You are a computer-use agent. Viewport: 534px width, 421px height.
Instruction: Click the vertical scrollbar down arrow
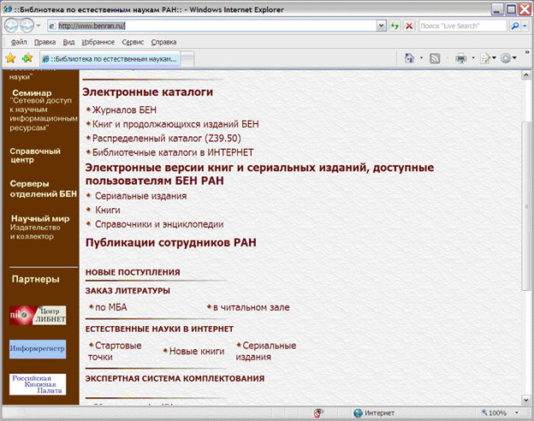click(527, 399)
